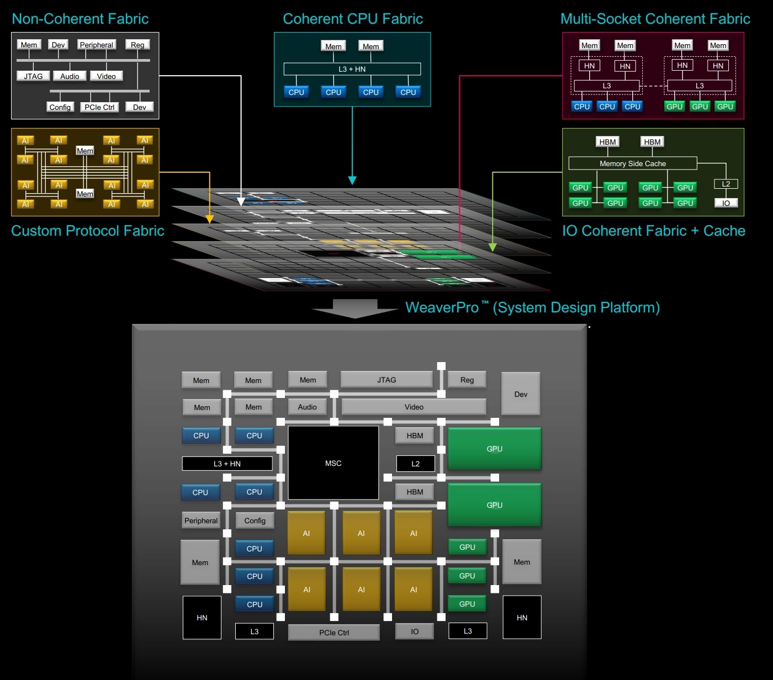Image resolution: width=773 pixels, height=680 pixels.
Task: Click the "Non-Coherent Fabric" heading
Action: pyautogui.click(x=80, y=19)
